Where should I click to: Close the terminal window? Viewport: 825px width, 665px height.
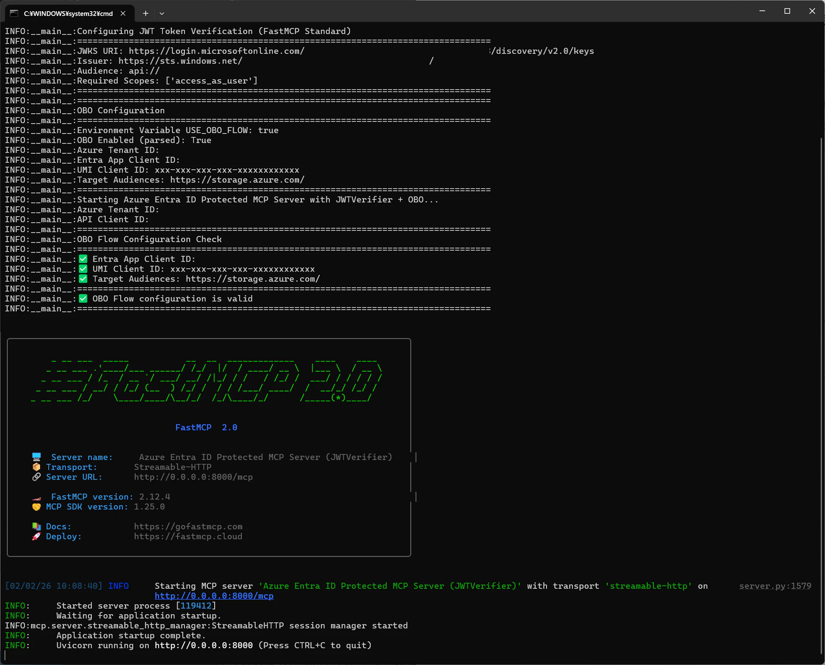[812, 11]
